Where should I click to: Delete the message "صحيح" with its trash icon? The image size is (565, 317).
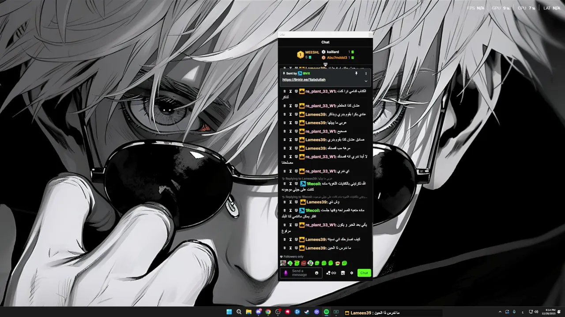pos(285,131)
